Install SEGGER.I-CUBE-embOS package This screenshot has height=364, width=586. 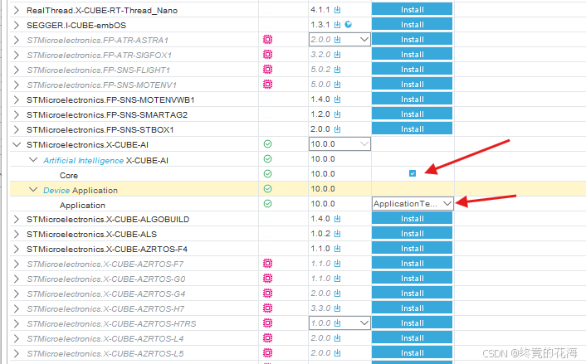412,24
